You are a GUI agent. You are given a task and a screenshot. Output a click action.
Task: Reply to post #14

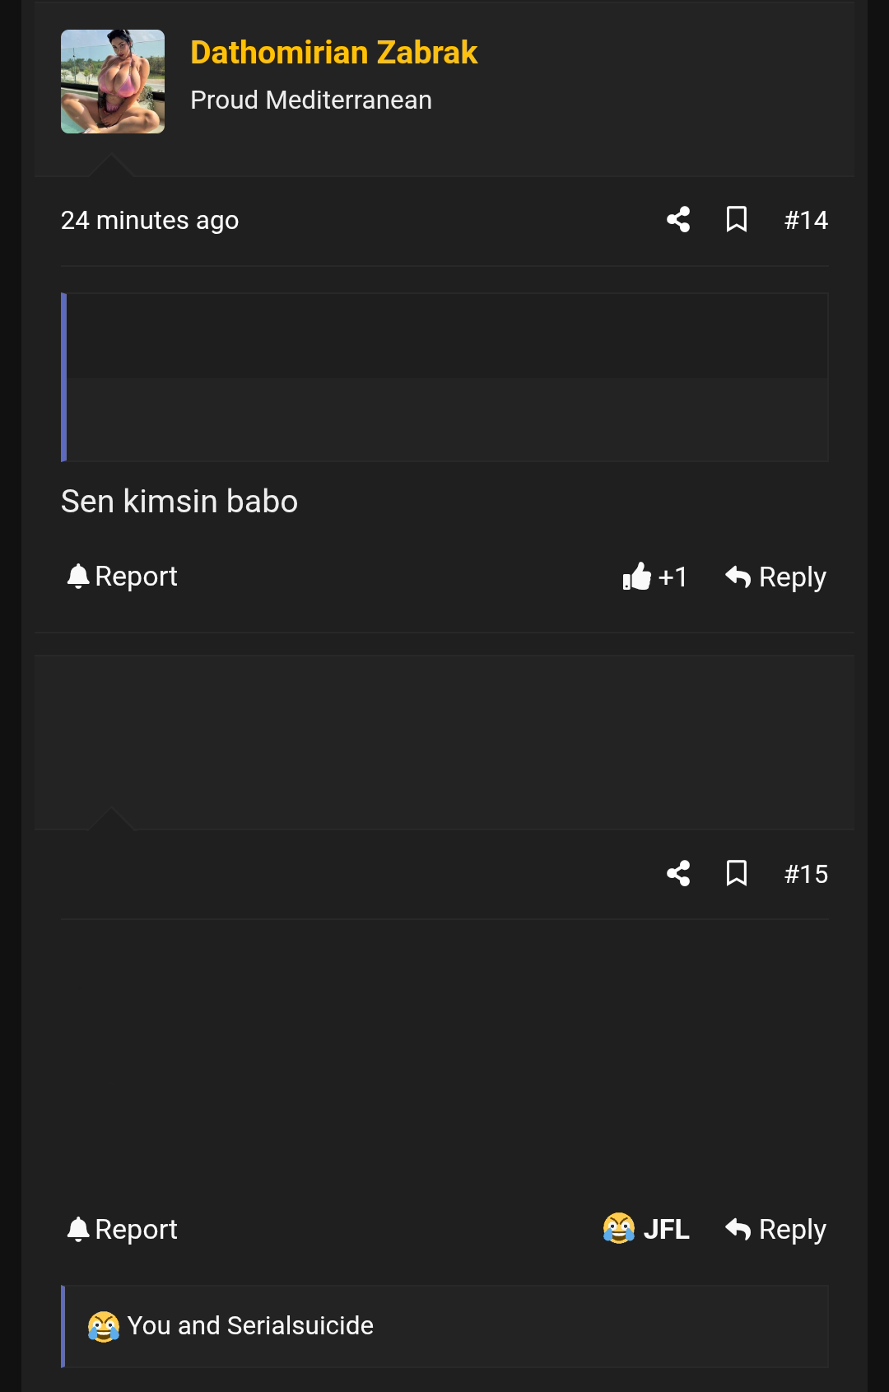[775, 577]
